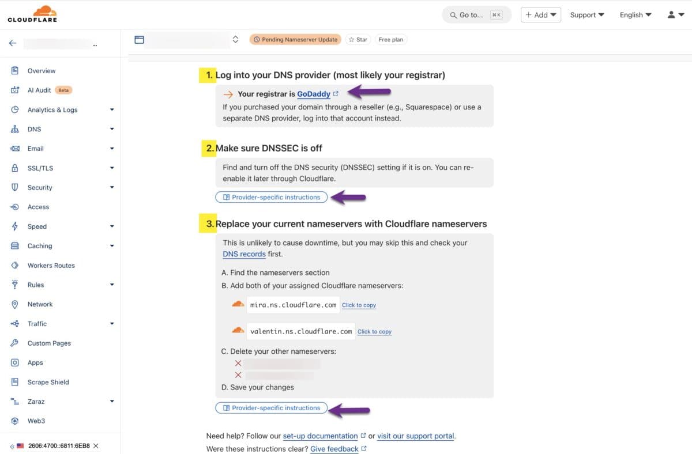Open the domain switcher chevron
Screen dimensions: 692x454
(235, 39)
